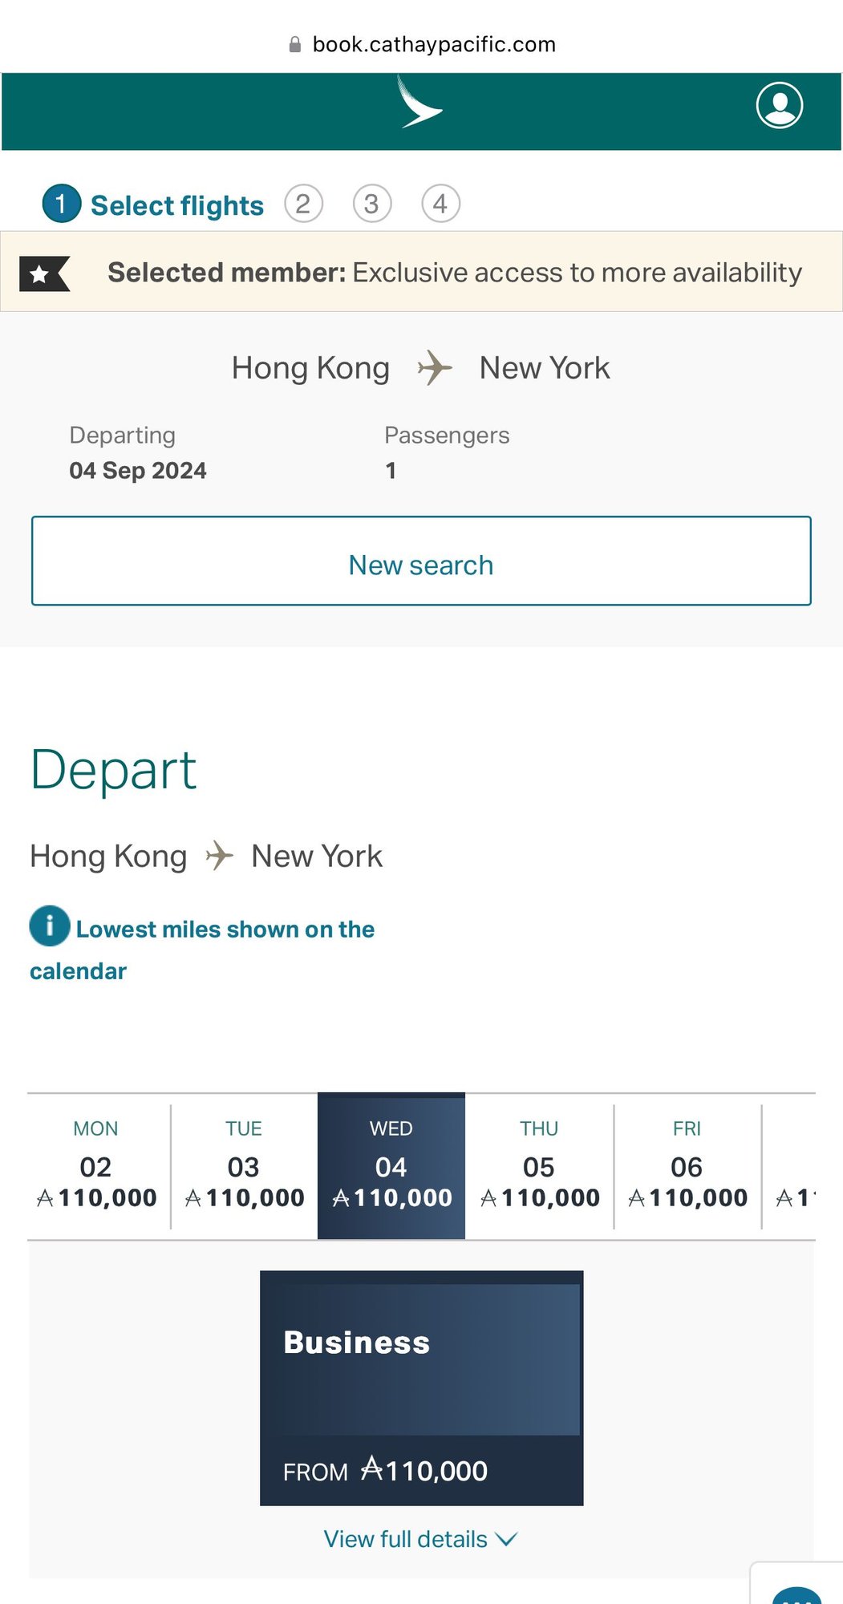Click the airplane icon in the Depart section

[x=217, y=854]
